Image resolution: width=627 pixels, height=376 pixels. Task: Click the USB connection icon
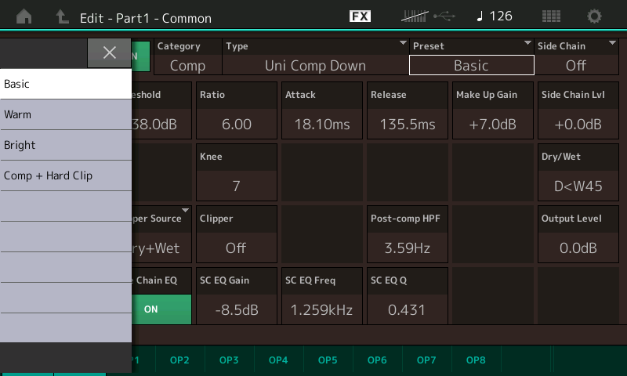tap(444, 16)
